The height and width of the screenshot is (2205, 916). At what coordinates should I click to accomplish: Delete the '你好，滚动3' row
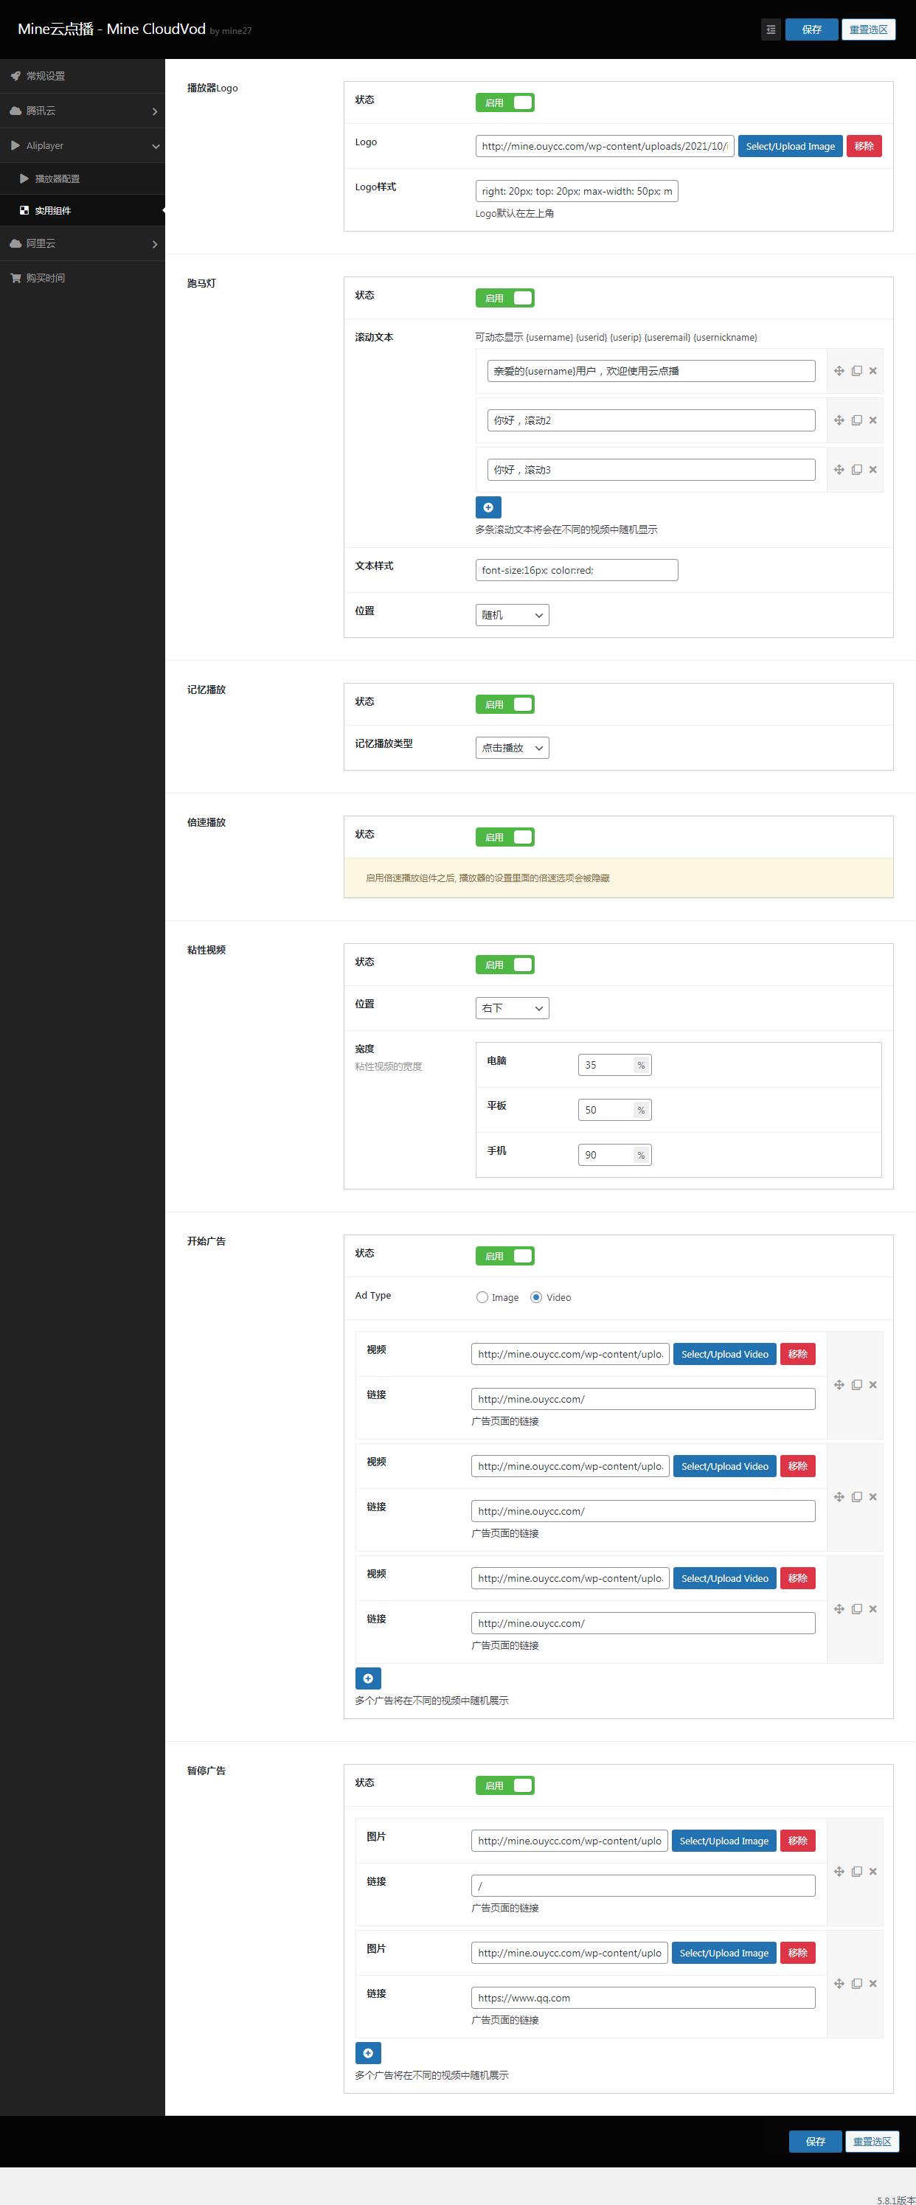873,469
